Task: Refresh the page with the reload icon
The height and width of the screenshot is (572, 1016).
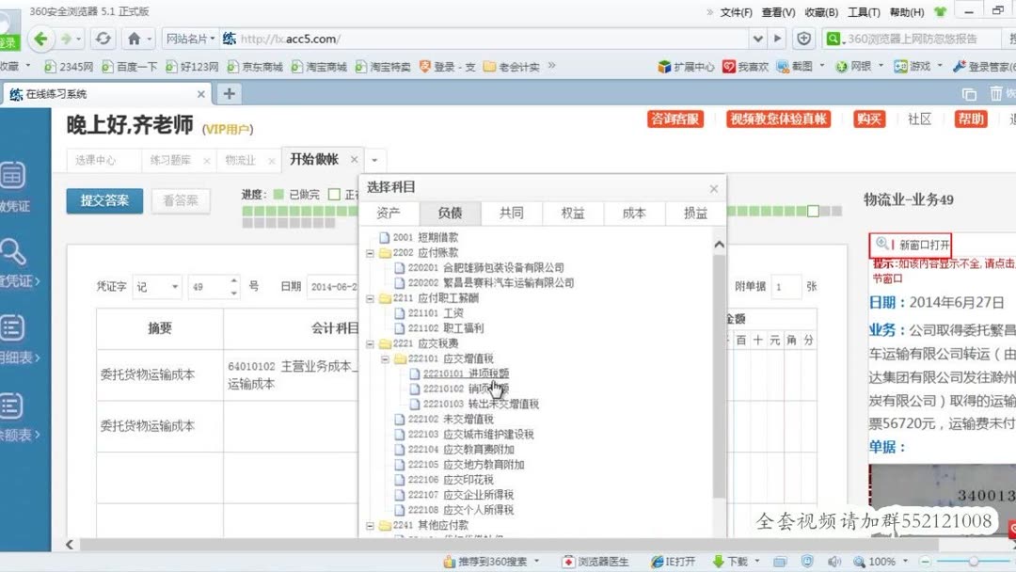Action: pos(103,40)
